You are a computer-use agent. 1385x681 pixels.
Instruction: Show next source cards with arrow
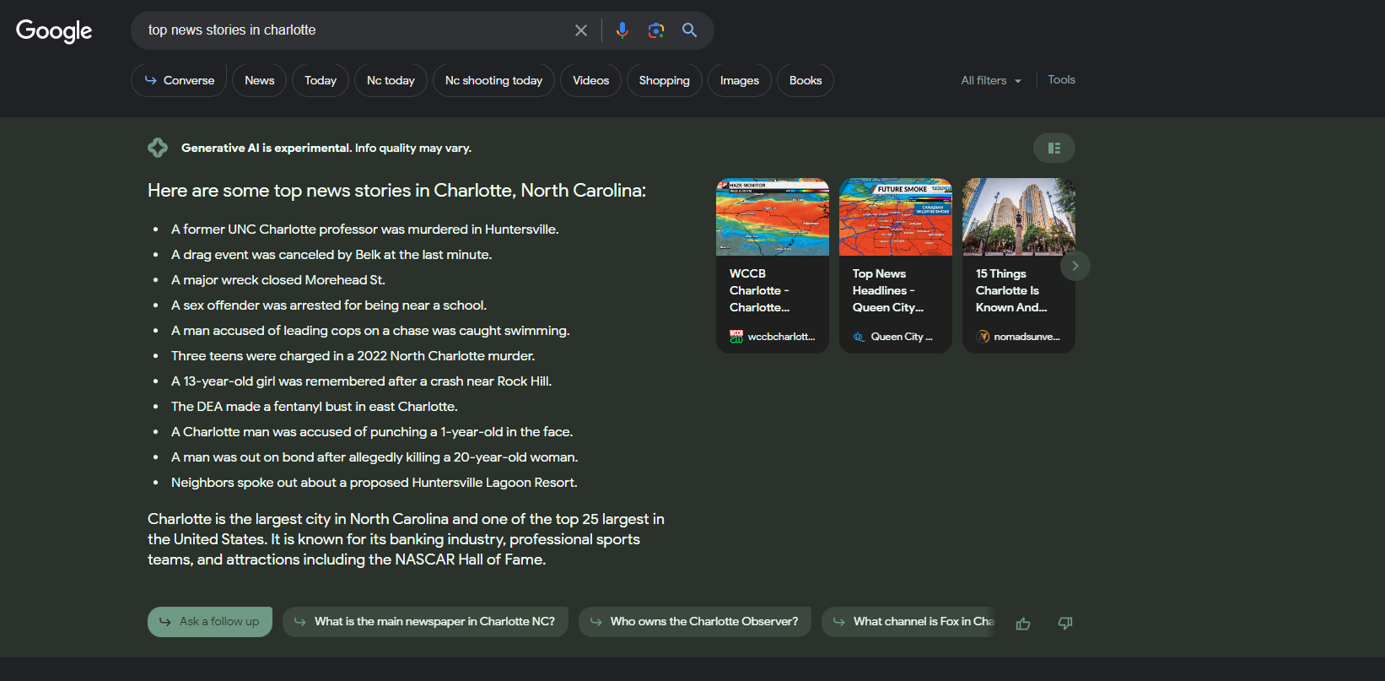click(x=1075, y=266)
